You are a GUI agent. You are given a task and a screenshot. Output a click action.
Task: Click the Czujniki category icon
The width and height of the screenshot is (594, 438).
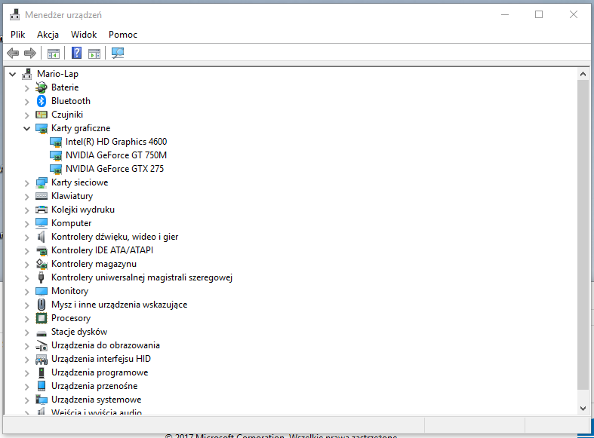pos(42,115)
